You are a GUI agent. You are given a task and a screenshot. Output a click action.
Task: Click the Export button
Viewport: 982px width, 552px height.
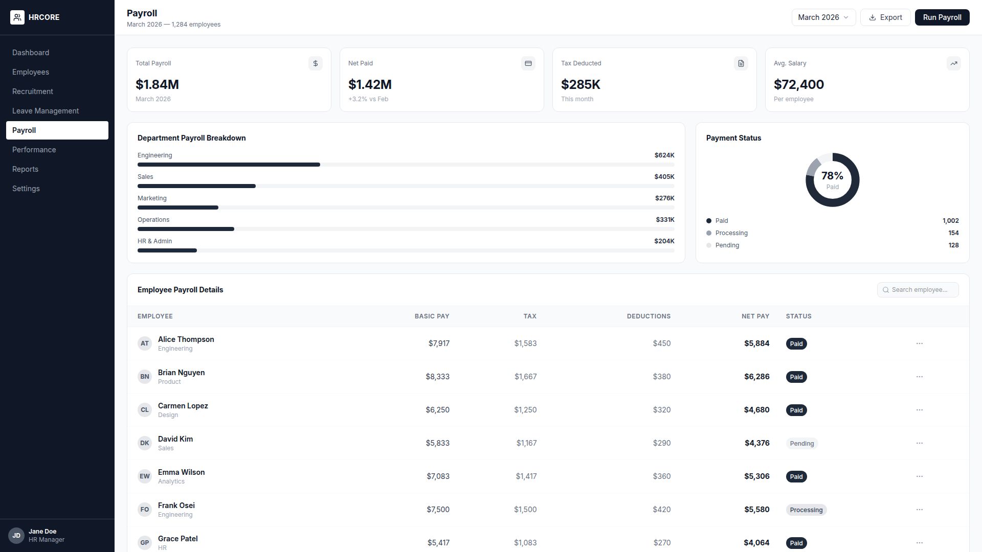click(885, 17)
